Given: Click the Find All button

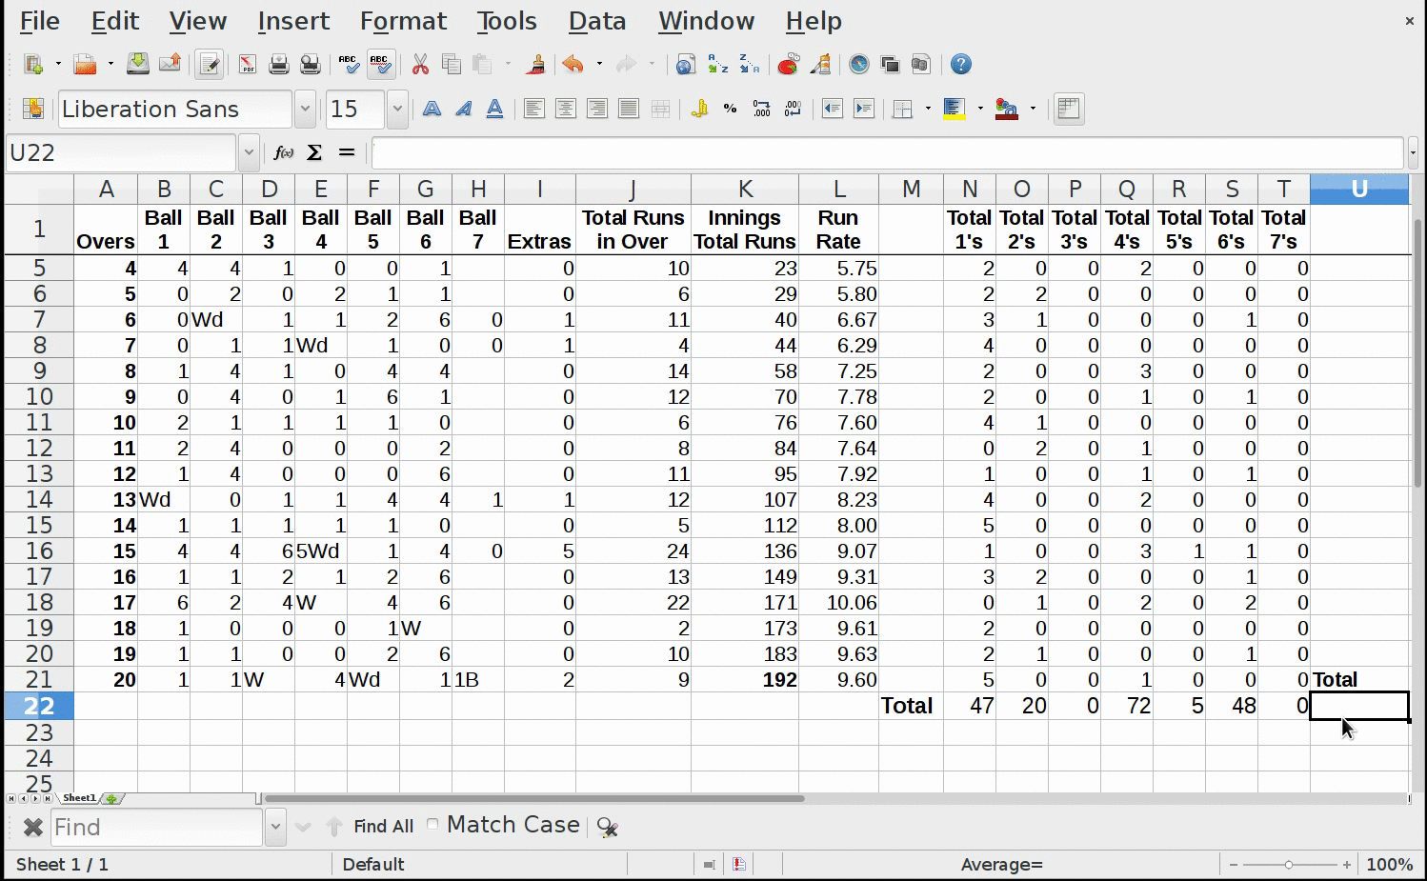Looking at the screenshot, I should [383, 827].
